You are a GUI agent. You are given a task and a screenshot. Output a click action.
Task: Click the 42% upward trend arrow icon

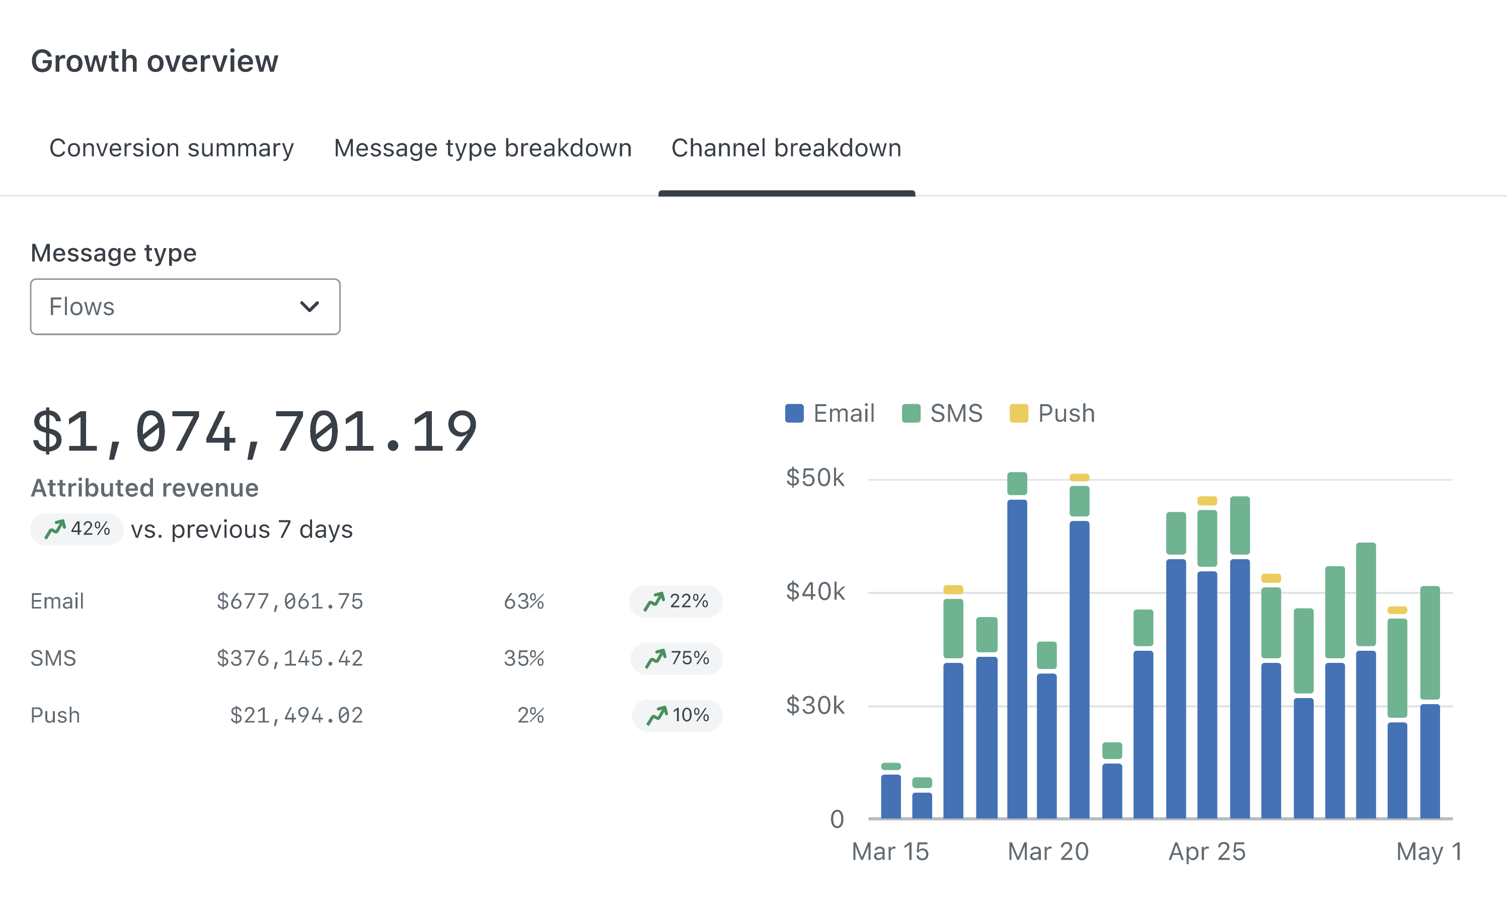point(55,529)
